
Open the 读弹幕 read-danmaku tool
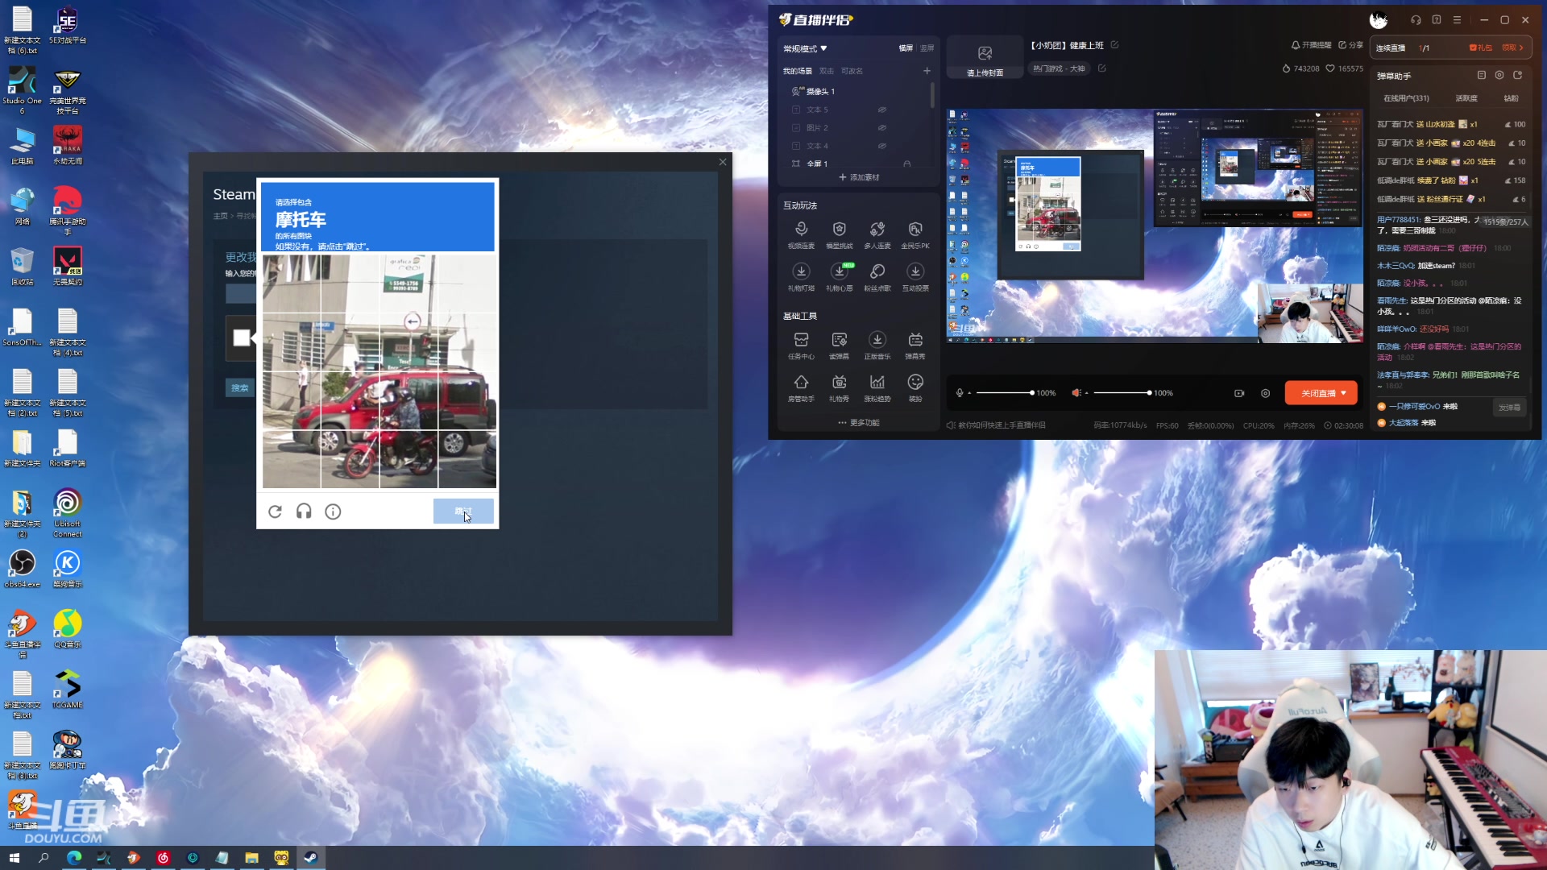click(839, 340)
